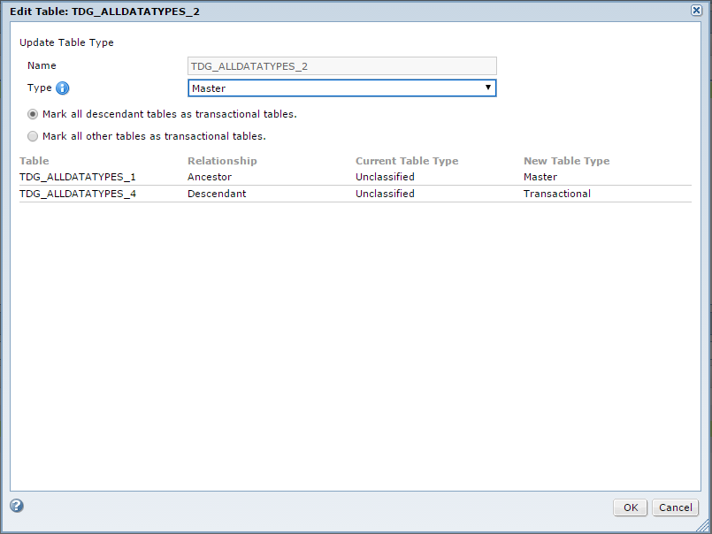Click the Ancestor relationship cell
This screenshot has width=712, height=534.
tap(210, 177)
